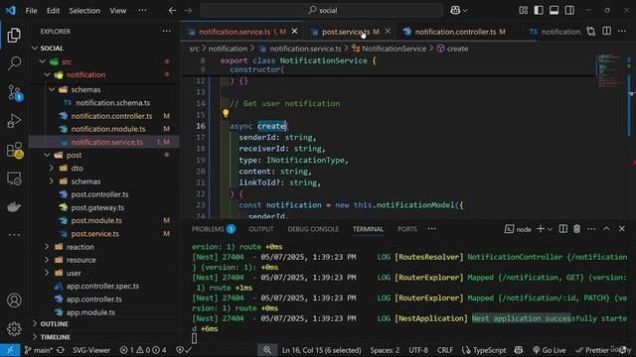Open the Search view in activity bar
Viewport: 636px width, 357px height.
pos(14,62)
